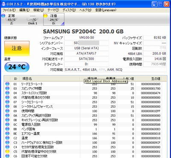
Task: Click status icon for 08 シークタイムパフォーマンス
Action: coord(7,106)
